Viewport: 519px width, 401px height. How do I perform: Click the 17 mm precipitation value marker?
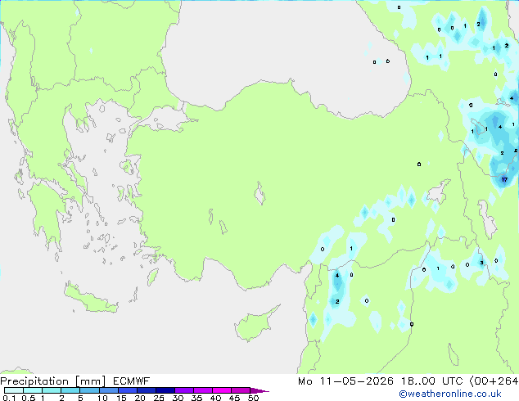click(x=504, y=179)
